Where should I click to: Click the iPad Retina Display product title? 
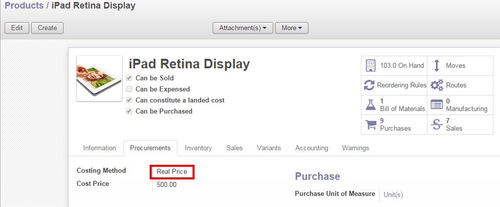tap(189, 64)
